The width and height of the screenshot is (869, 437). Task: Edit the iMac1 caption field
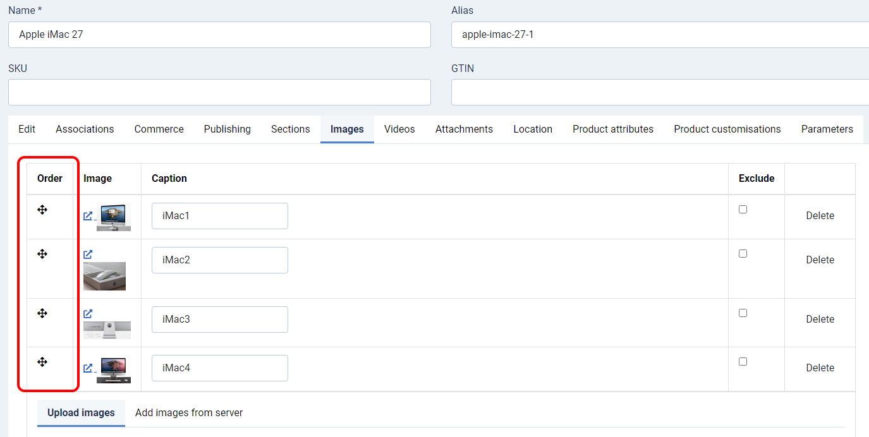pyautogui.click(x=220, y=216)
